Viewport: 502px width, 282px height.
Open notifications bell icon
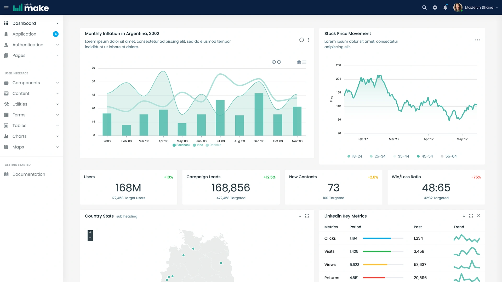click(445, 8)
